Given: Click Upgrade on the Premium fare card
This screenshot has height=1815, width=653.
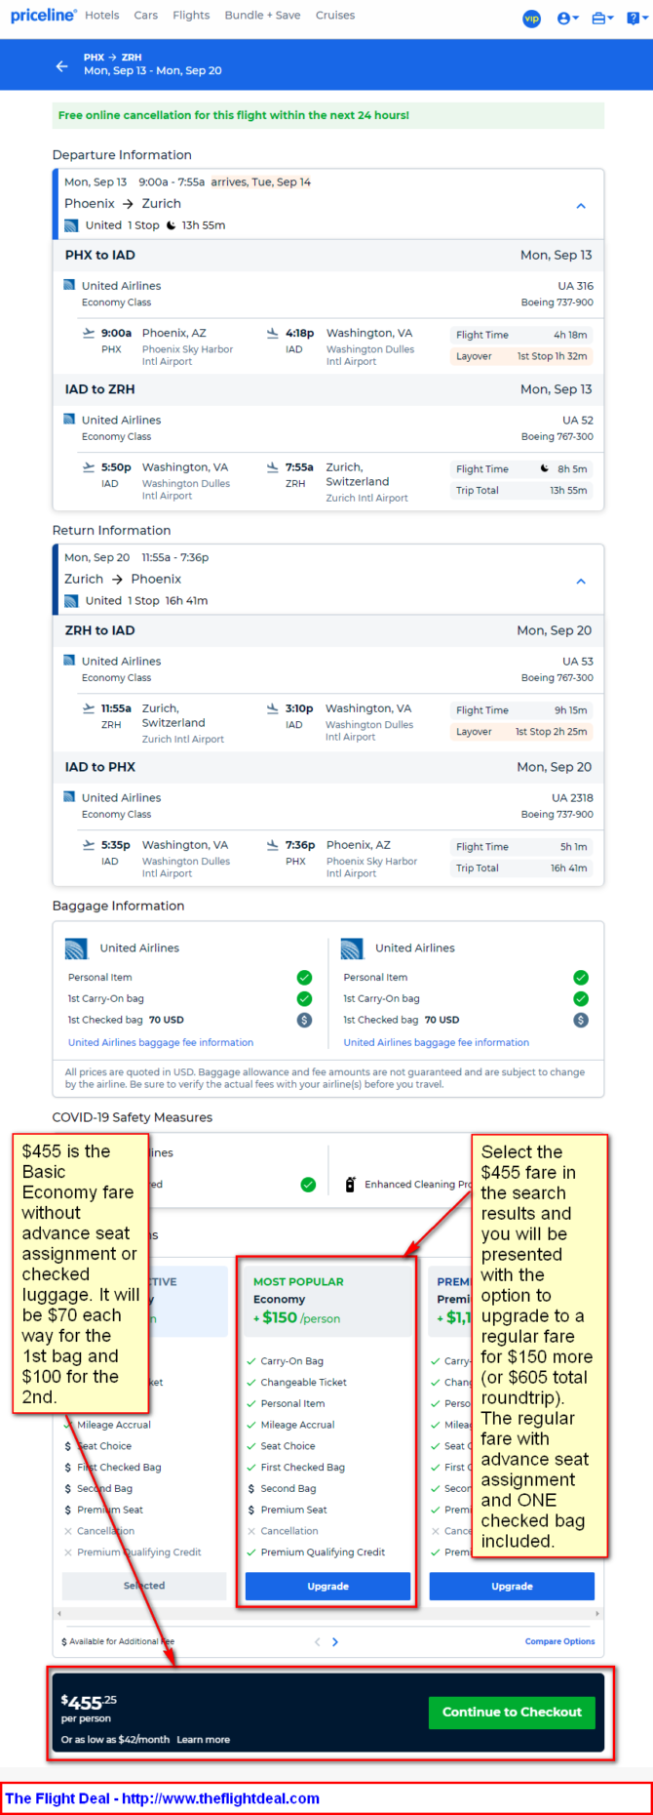Looking at the screenshot, I should click(x=512, y=1587).
